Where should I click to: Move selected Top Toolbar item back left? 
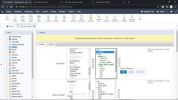93,65
